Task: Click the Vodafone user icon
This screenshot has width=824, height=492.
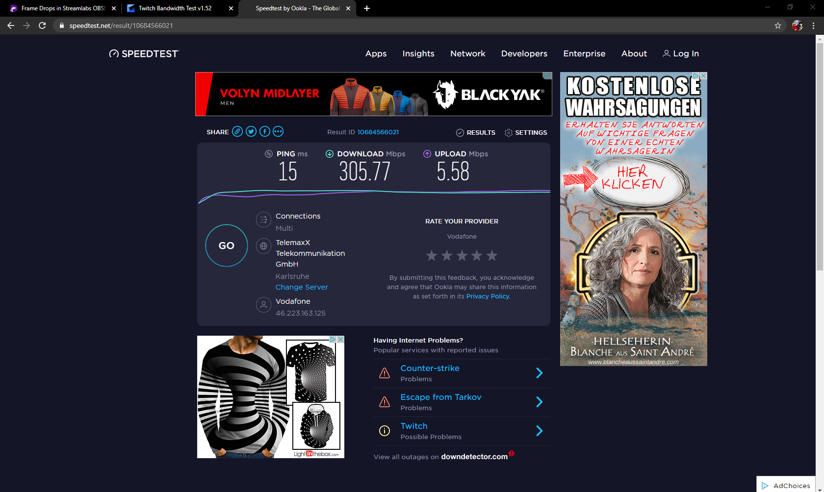Action: (x=263, y=305)
